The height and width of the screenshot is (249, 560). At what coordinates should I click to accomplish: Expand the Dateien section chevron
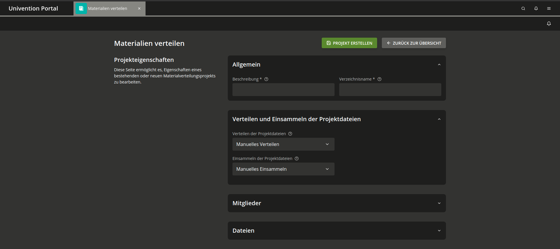click(x=439, y=231)
